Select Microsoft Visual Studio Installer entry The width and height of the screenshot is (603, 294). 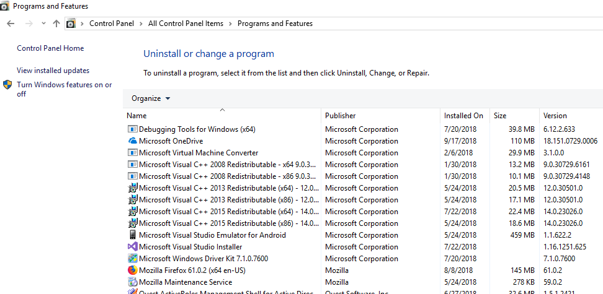coord(190,247)
